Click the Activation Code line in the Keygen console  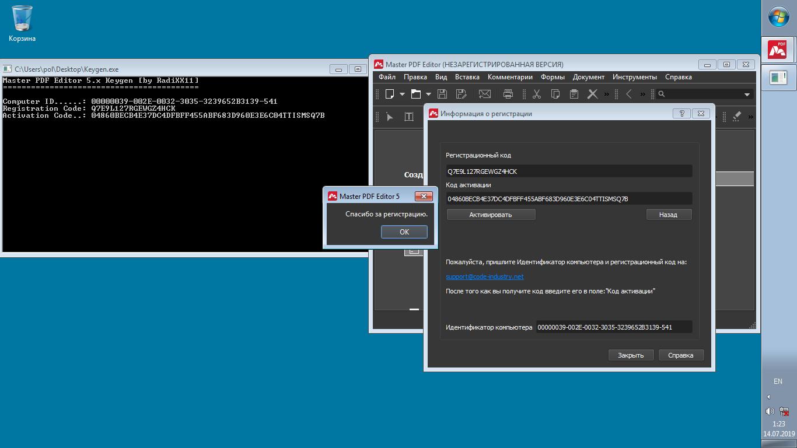click(x=163, y=116)
